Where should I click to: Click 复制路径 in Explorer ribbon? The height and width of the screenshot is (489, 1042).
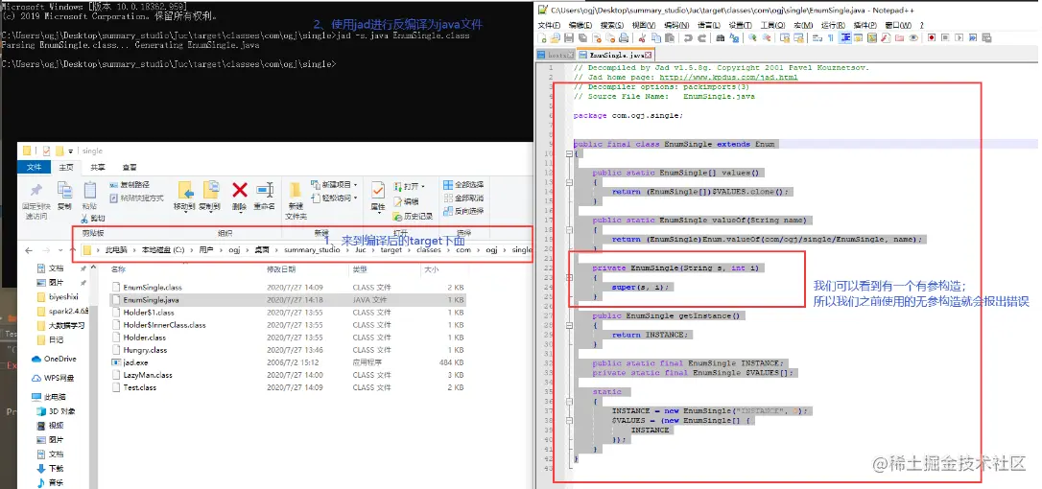(x=130, y=185)
